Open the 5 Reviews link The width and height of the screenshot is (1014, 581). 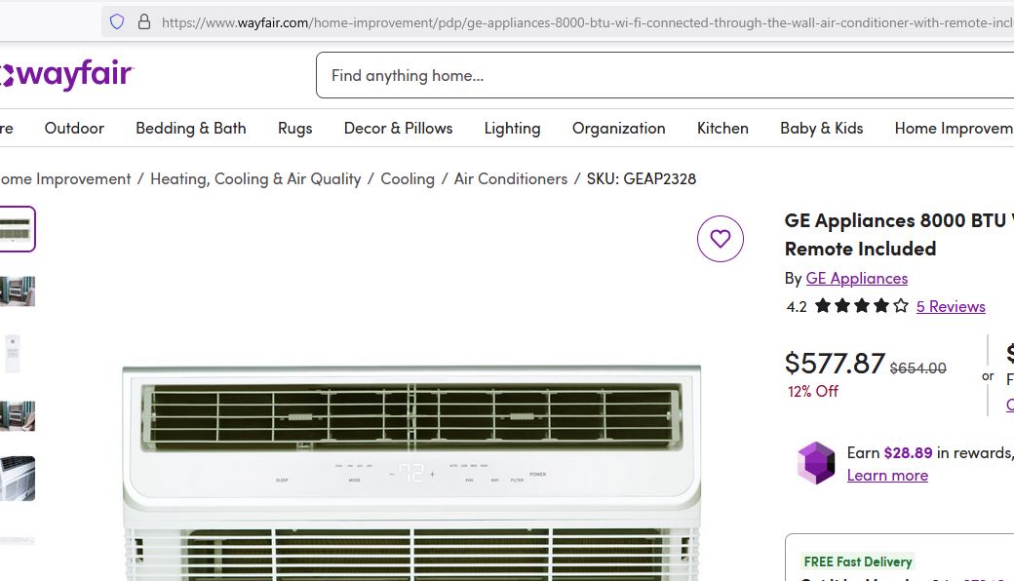coord(951,306)
